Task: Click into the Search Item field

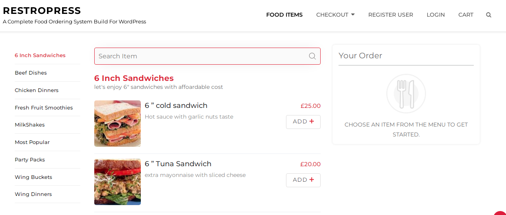Action: coord(201,56)
